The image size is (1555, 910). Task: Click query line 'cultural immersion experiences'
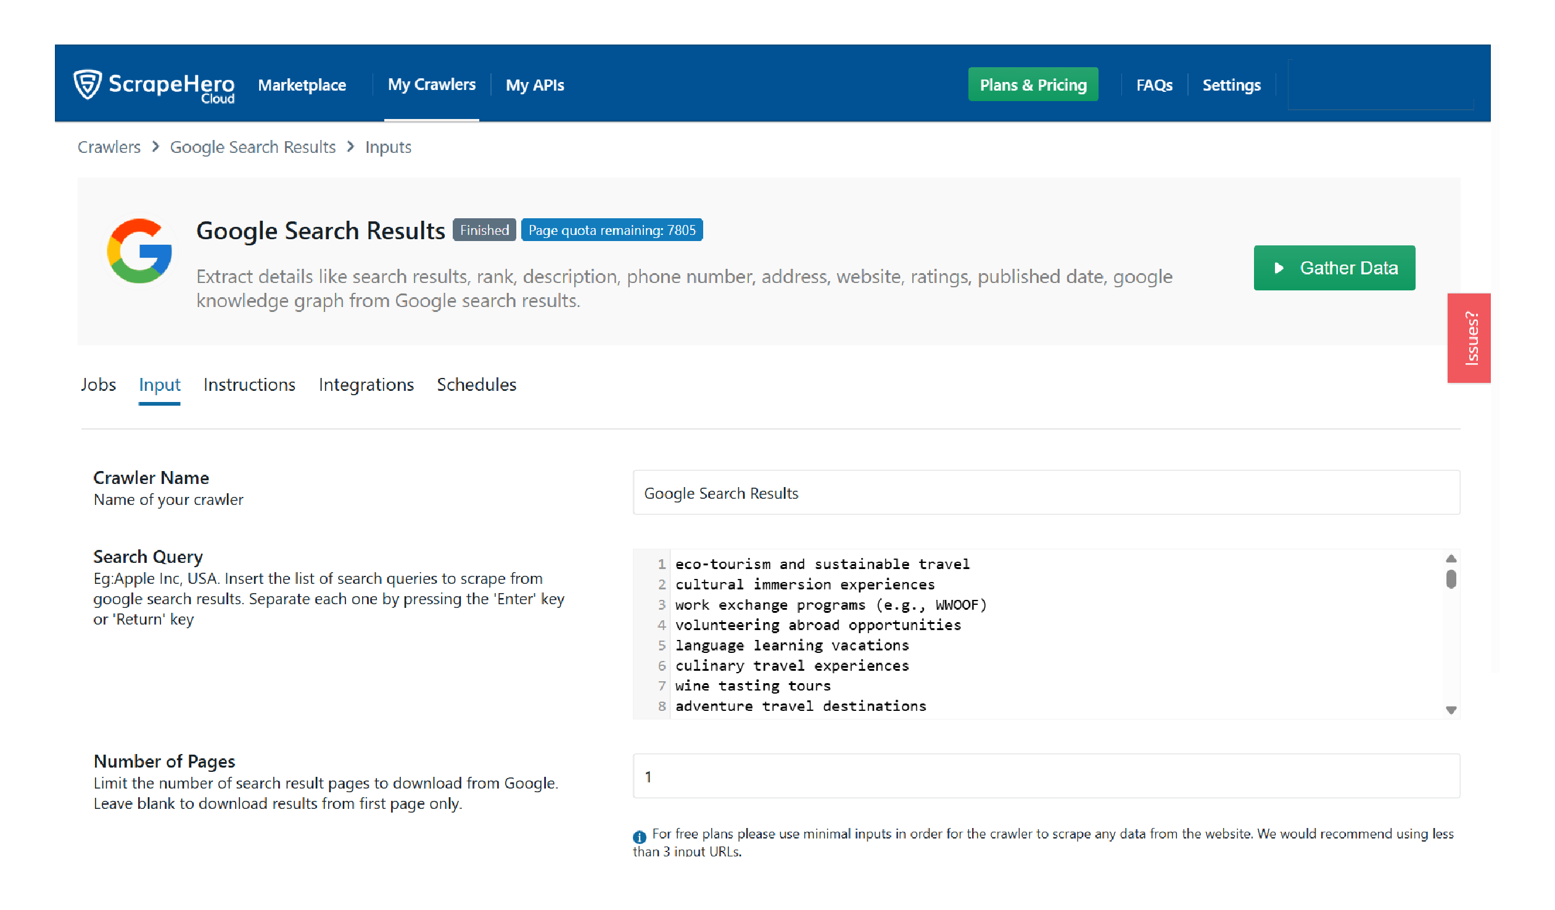(x=805, y=584)
